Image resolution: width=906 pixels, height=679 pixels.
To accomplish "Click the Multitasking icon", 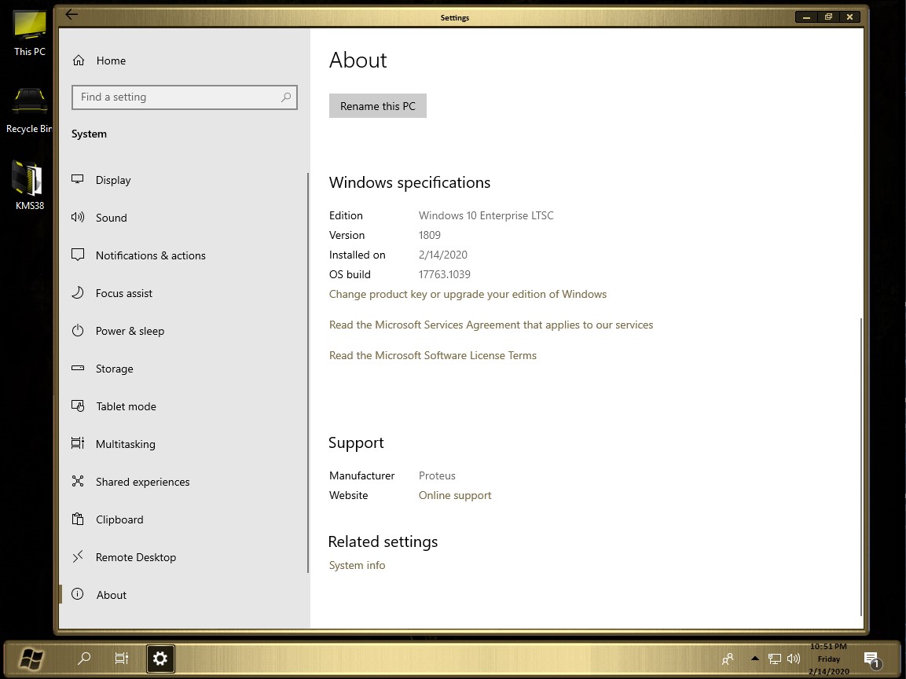I will pos(78,443).
